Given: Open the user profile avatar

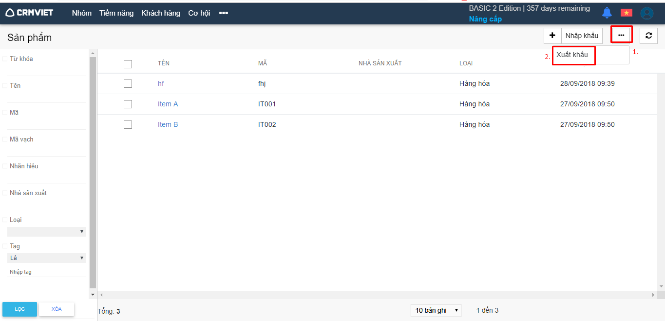Looking at the screenshot, I should click(x=646, y=13).
